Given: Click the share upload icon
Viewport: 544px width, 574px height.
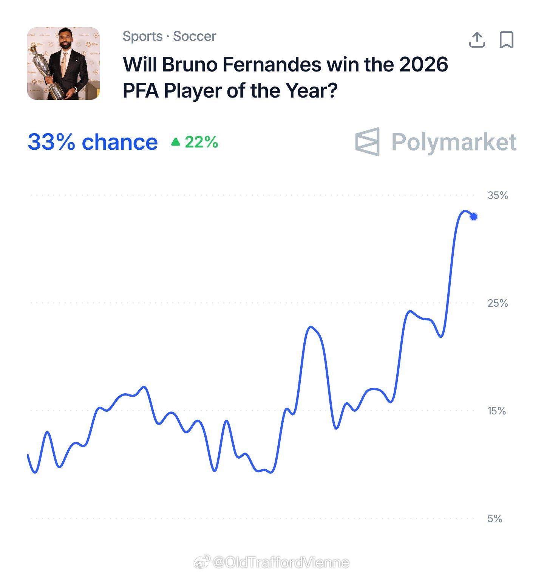Looking at the screenshot, I should [477, 40].
